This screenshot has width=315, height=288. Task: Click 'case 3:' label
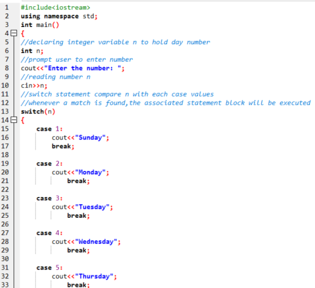coord(49,198)
